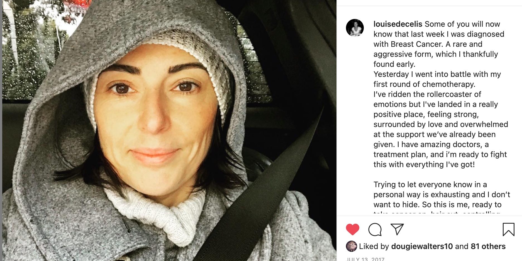
Task: Unlike the post with the red heart
Action: tap(352, 230)
